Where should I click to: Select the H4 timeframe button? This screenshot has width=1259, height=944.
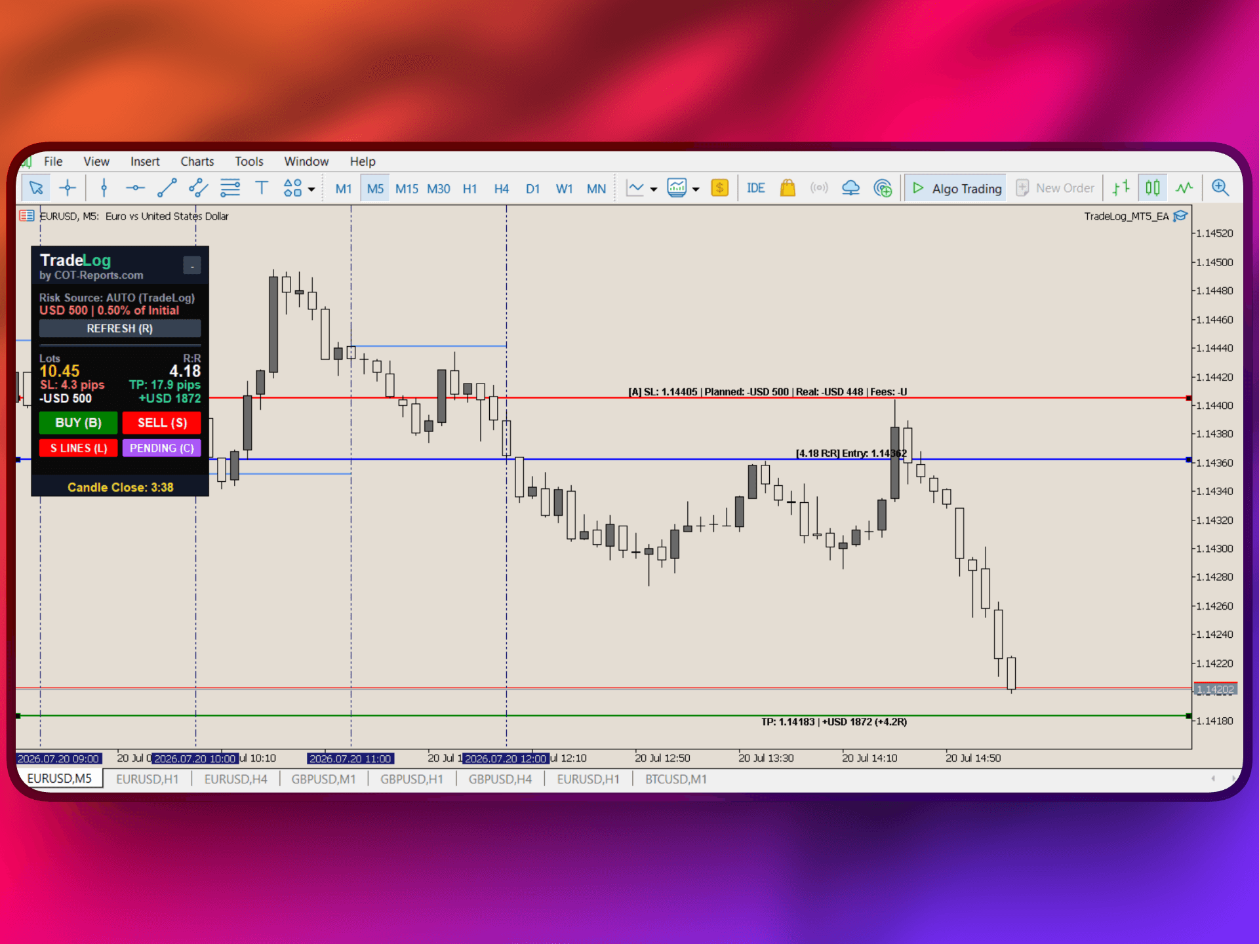click(x=502, y=189)
